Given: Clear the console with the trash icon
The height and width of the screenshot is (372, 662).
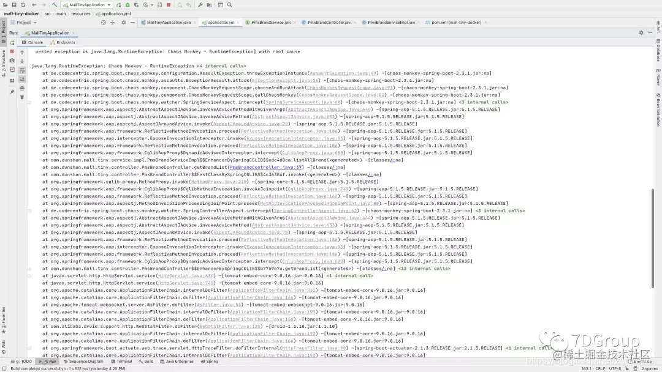Looking at the screenshot, I should click(x=22, y=97).
